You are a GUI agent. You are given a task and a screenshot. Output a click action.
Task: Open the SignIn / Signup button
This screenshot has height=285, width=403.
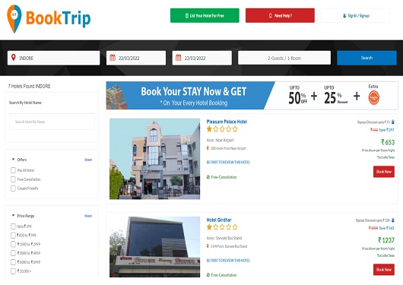[355, 15]
